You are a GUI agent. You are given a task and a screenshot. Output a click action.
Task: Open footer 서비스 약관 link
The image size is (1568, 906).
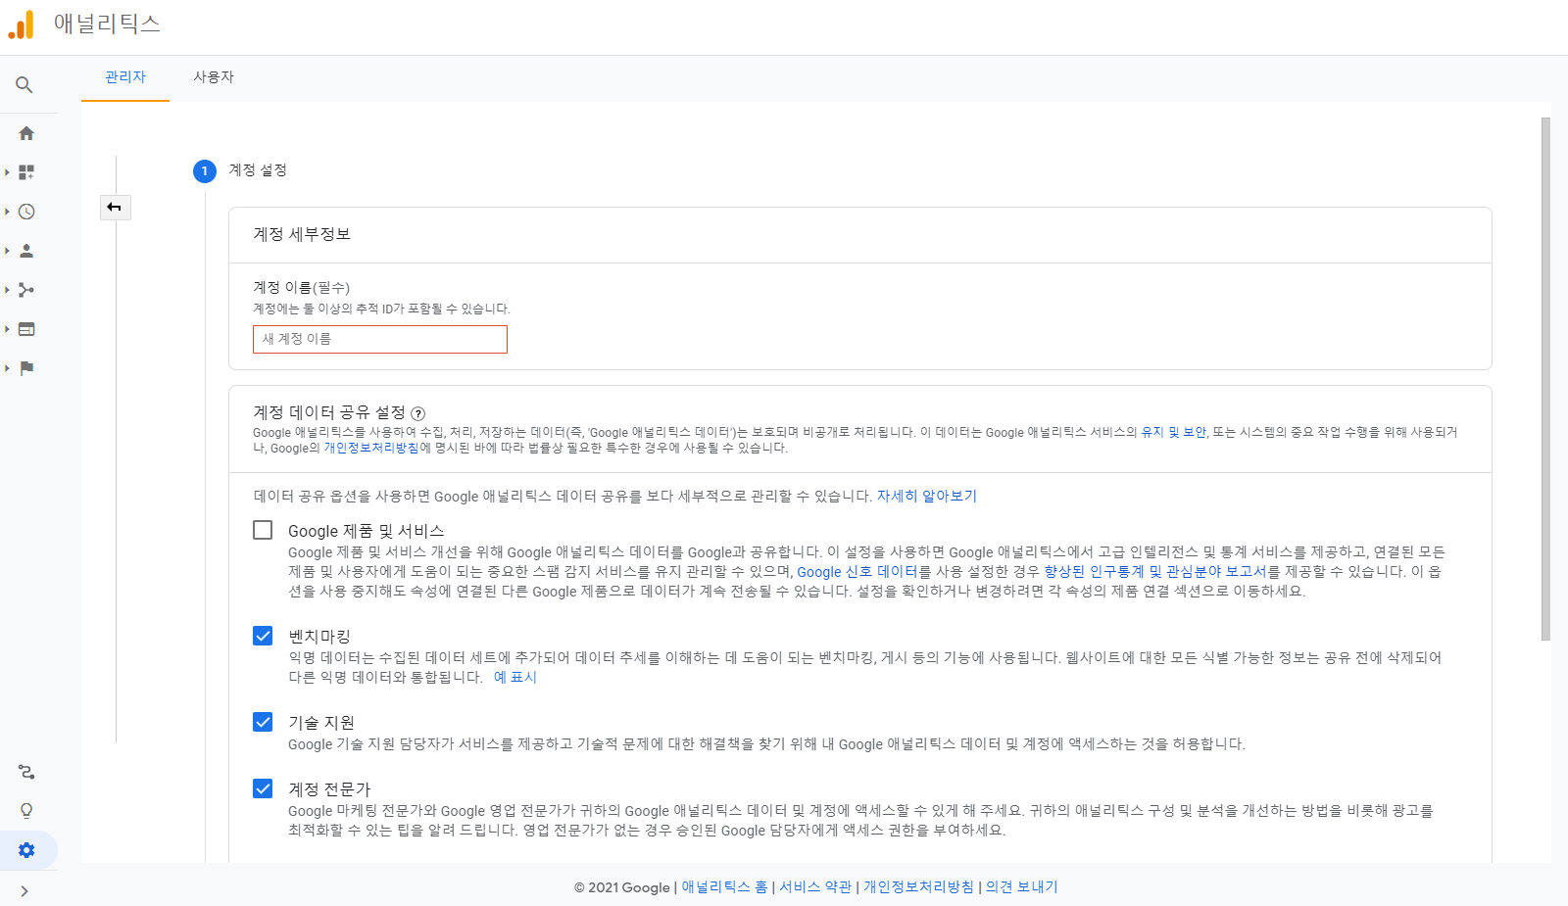[x=815, y=887]
